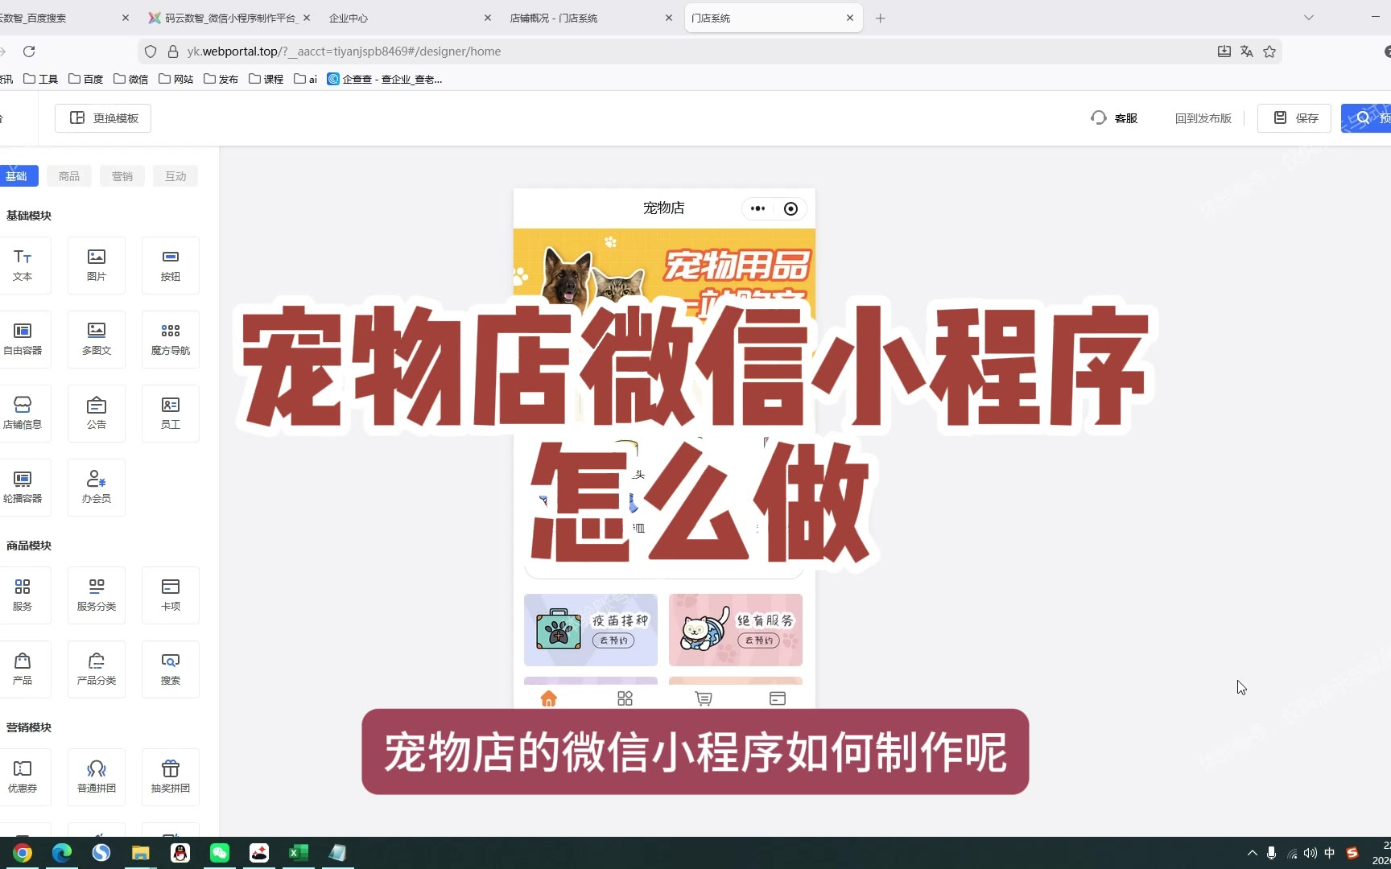Switch to the 店铺概况 browser tab
The width and height of the screenshot is (1391, 869).
591,18
